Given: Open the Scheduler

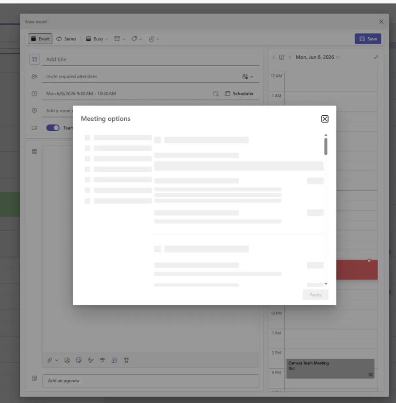Looking at the screenshot, I should click(239, 94).
